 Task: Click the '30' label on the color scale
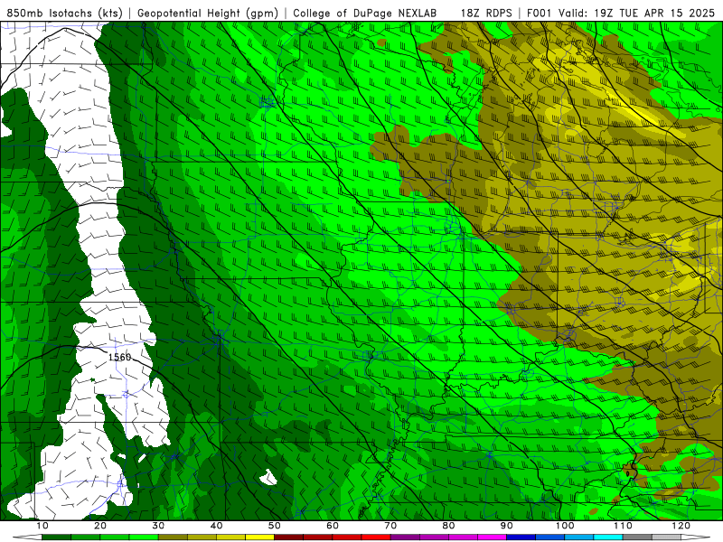click(158, 526)
